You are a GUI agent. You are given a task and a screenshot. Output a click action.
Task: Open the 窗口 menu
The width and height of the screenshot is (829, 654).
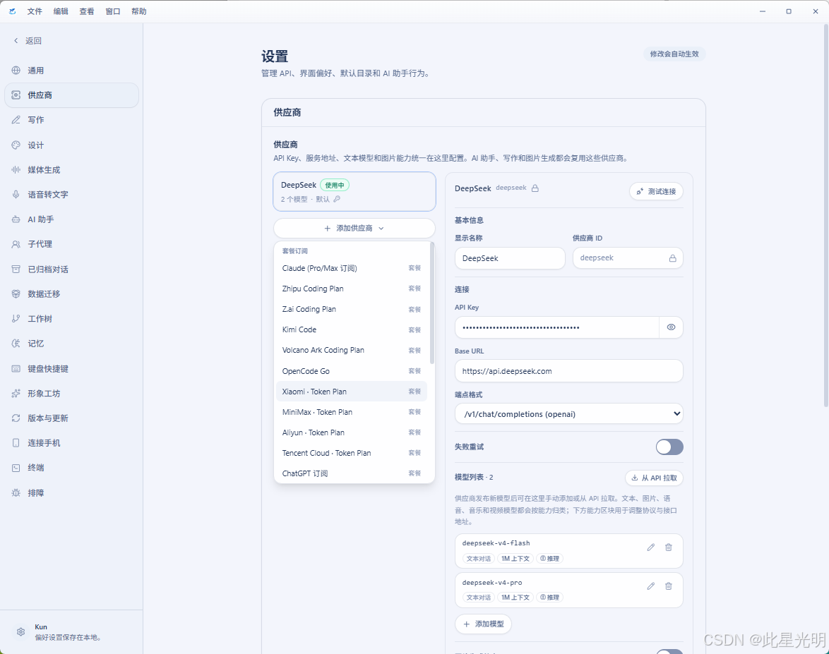pyautogui.click(x=112, y=11)
